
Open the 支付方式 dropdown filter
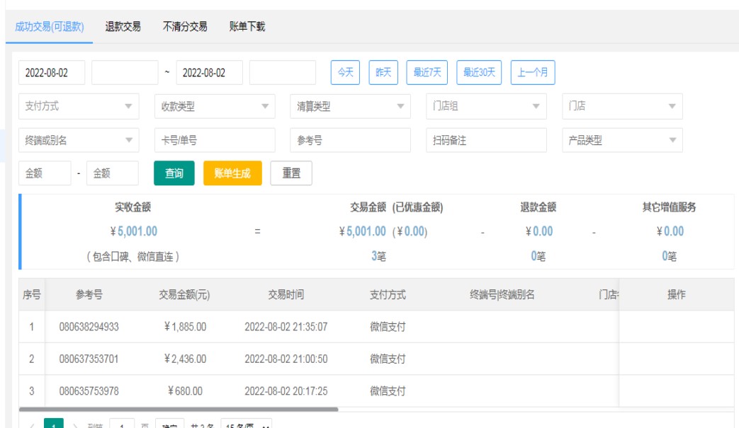[78, 106]
